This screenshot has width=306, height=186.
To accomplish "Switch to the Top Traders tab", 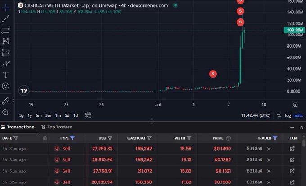I will pos(57,127).
